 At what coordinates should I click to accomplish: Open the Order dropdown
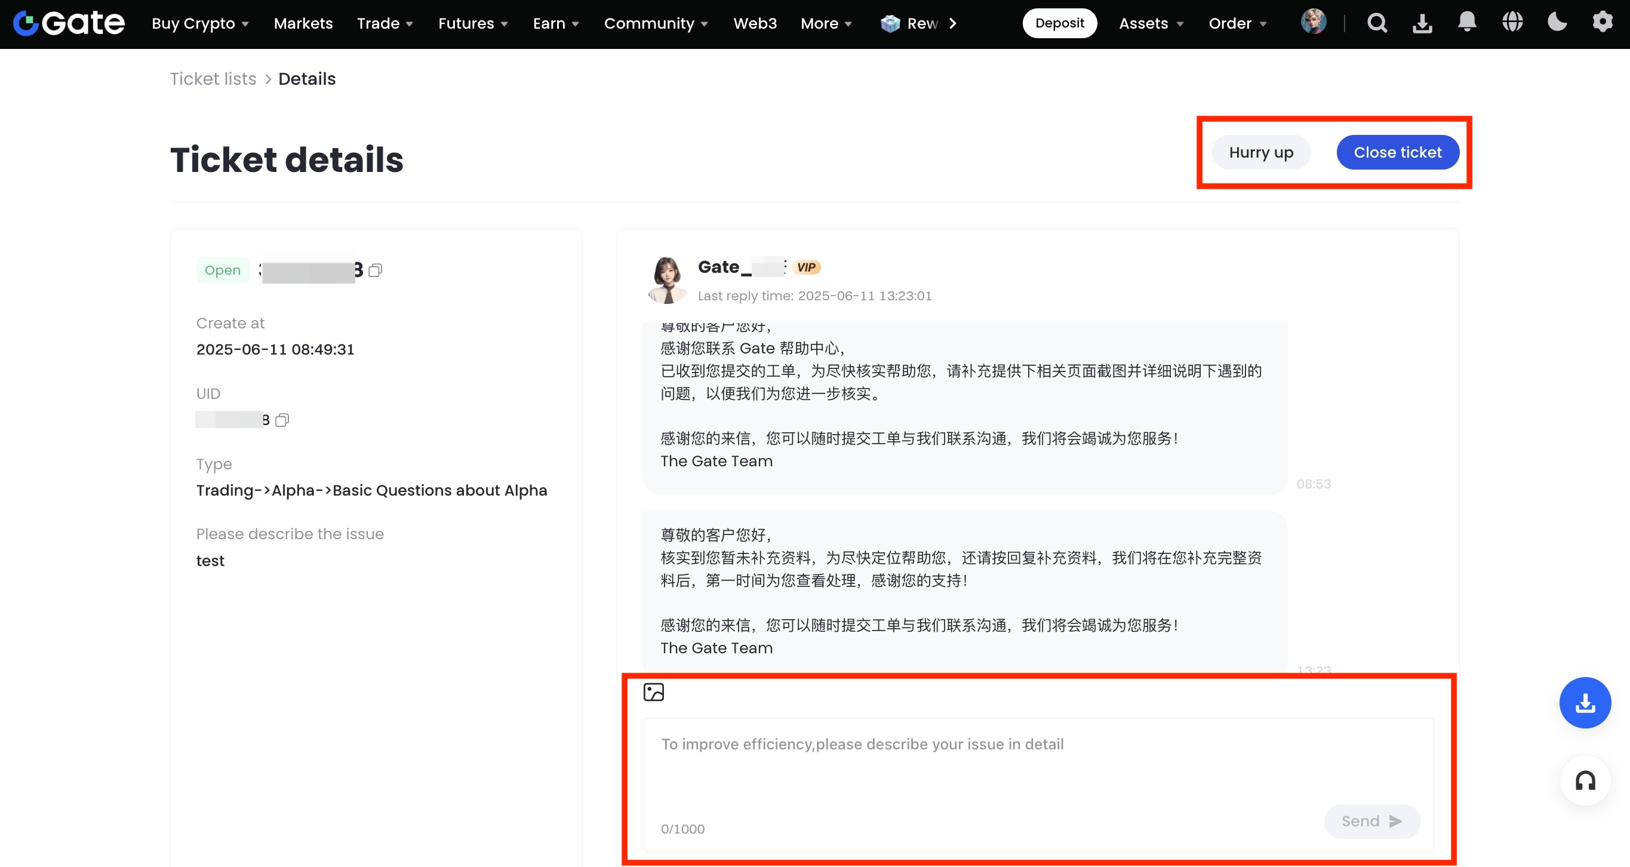1237,23
